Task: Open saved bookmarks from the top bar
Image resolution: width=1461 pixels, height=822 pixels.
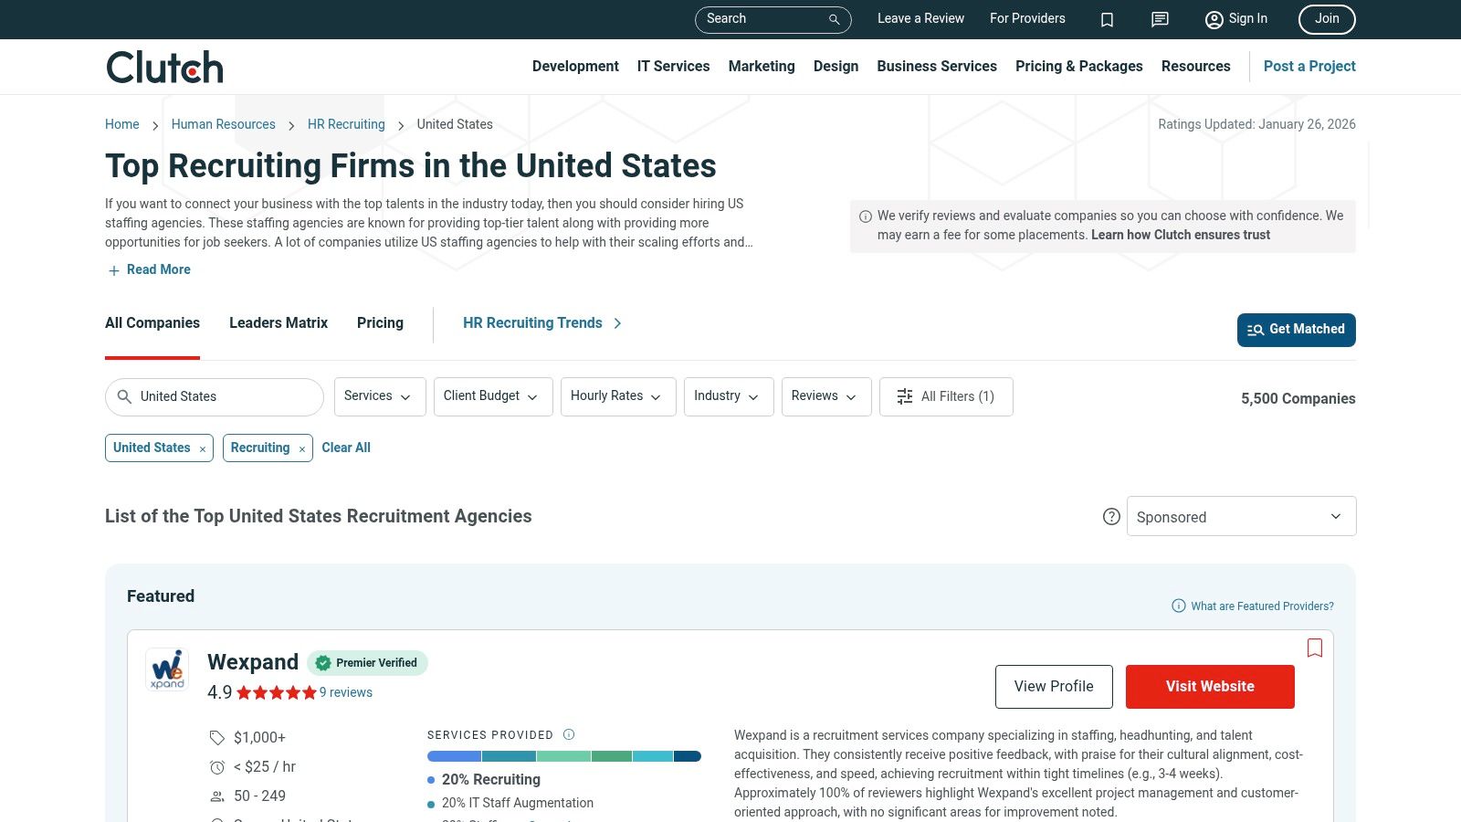Action: coord(1107,19)
